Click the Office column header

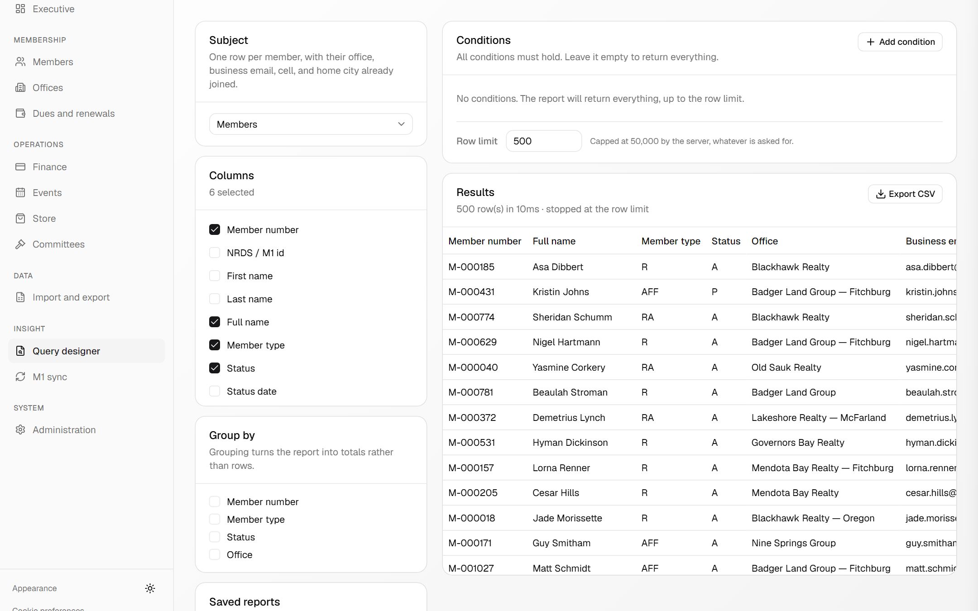pyautogui.click(x=764, y=241)
